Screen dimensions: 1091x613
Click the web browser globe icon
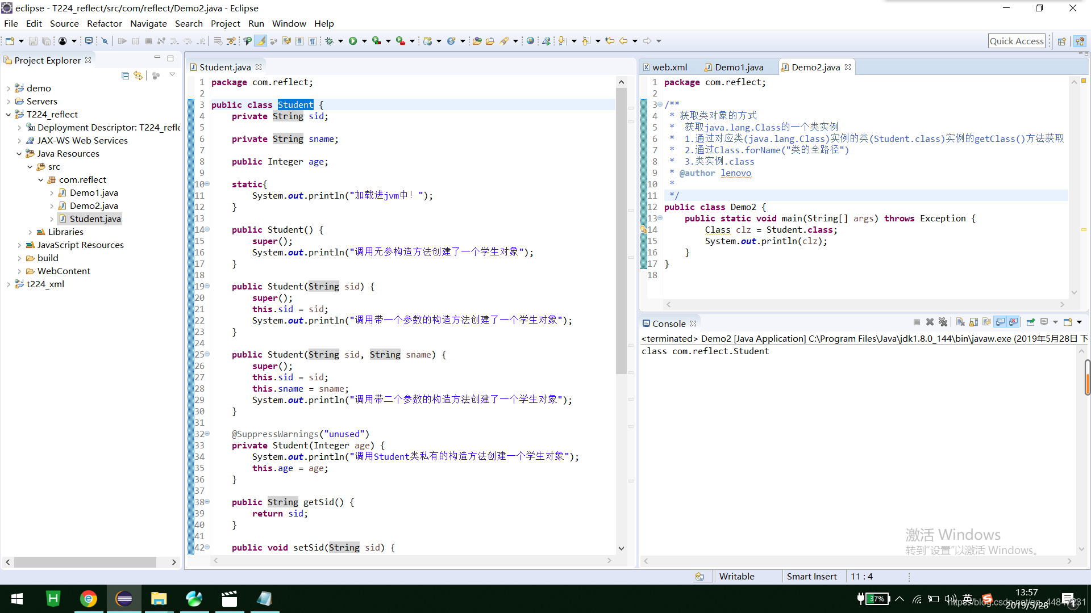point(530,41)
